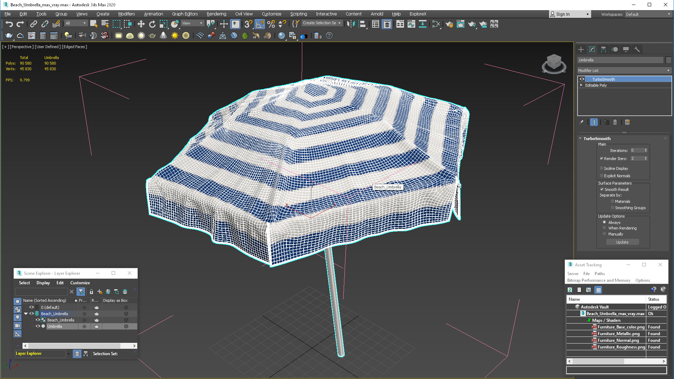The height and width of the screenshot is (379, 674).
Task: Click the help question mark toolbar icon
Action: [x=329, y=35]
